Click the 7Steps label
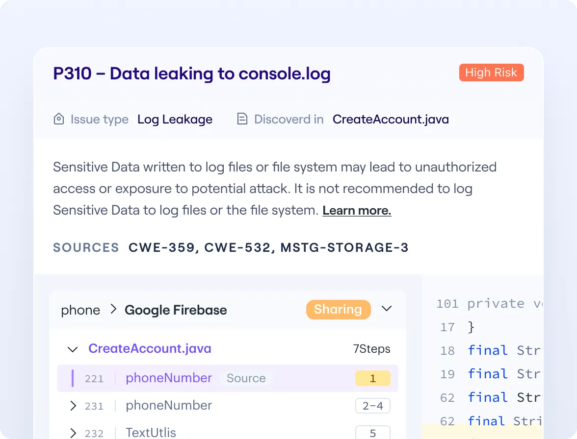Screen dimensions: 577x439 (x=371, y=348)
